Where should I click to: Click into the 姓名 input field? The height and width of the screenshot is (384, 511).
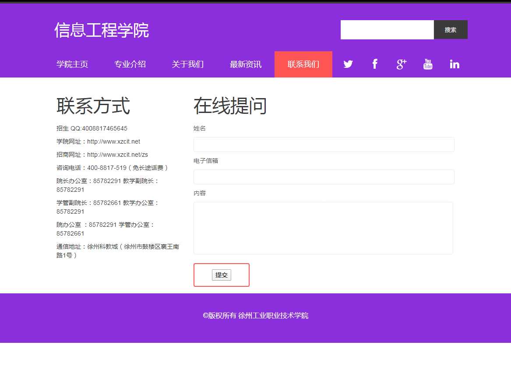[324, 144]
